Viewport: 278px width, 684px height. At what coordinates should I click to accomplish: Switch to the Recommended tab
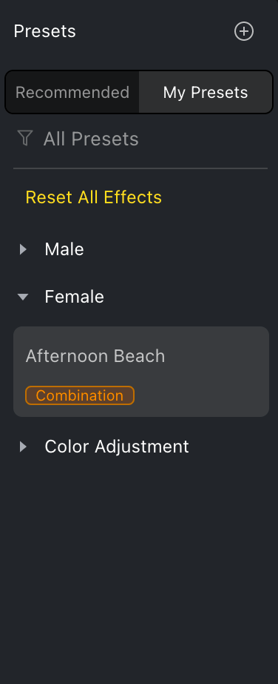point(72,93)
